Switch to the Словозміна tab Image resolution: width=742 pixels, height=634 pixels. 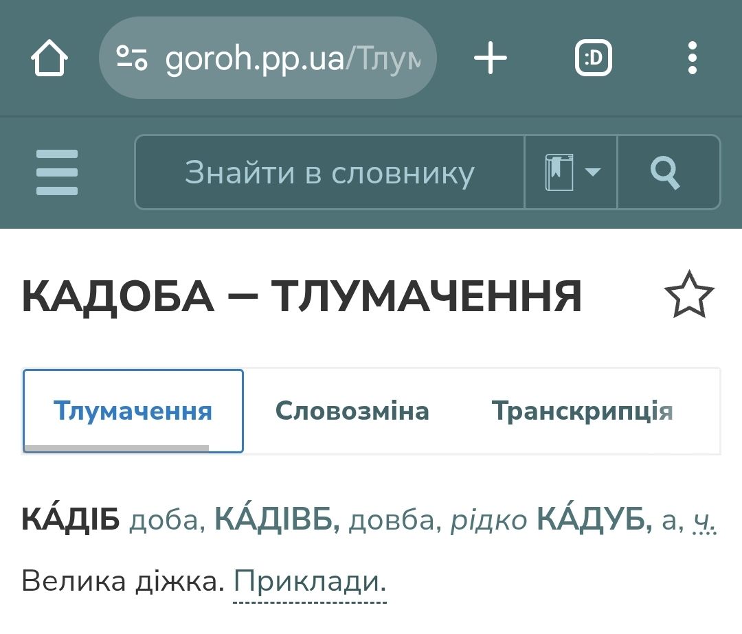[x=352, y=411]
